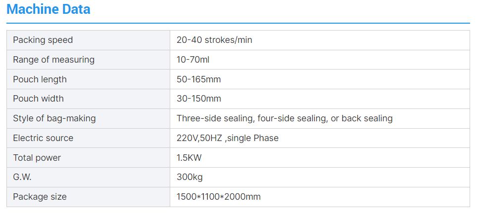Select the Total power label cell
Image resolution: width=479 pixels, height=214 pixels.
[x=37, y=158]
